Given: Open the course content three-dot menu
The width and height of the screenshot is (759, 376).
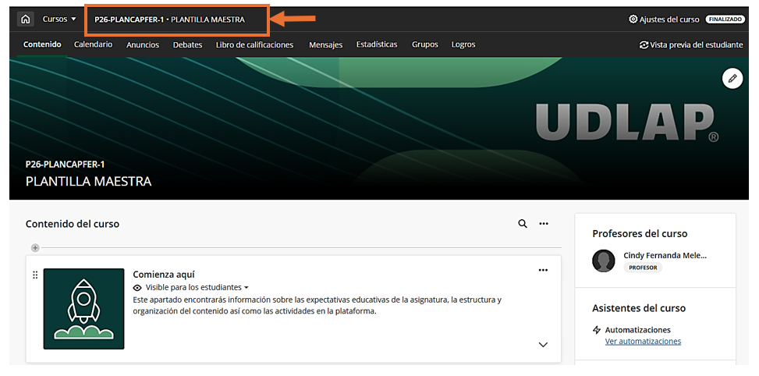Looking at the screenshot, I should [x=544, y=224].
